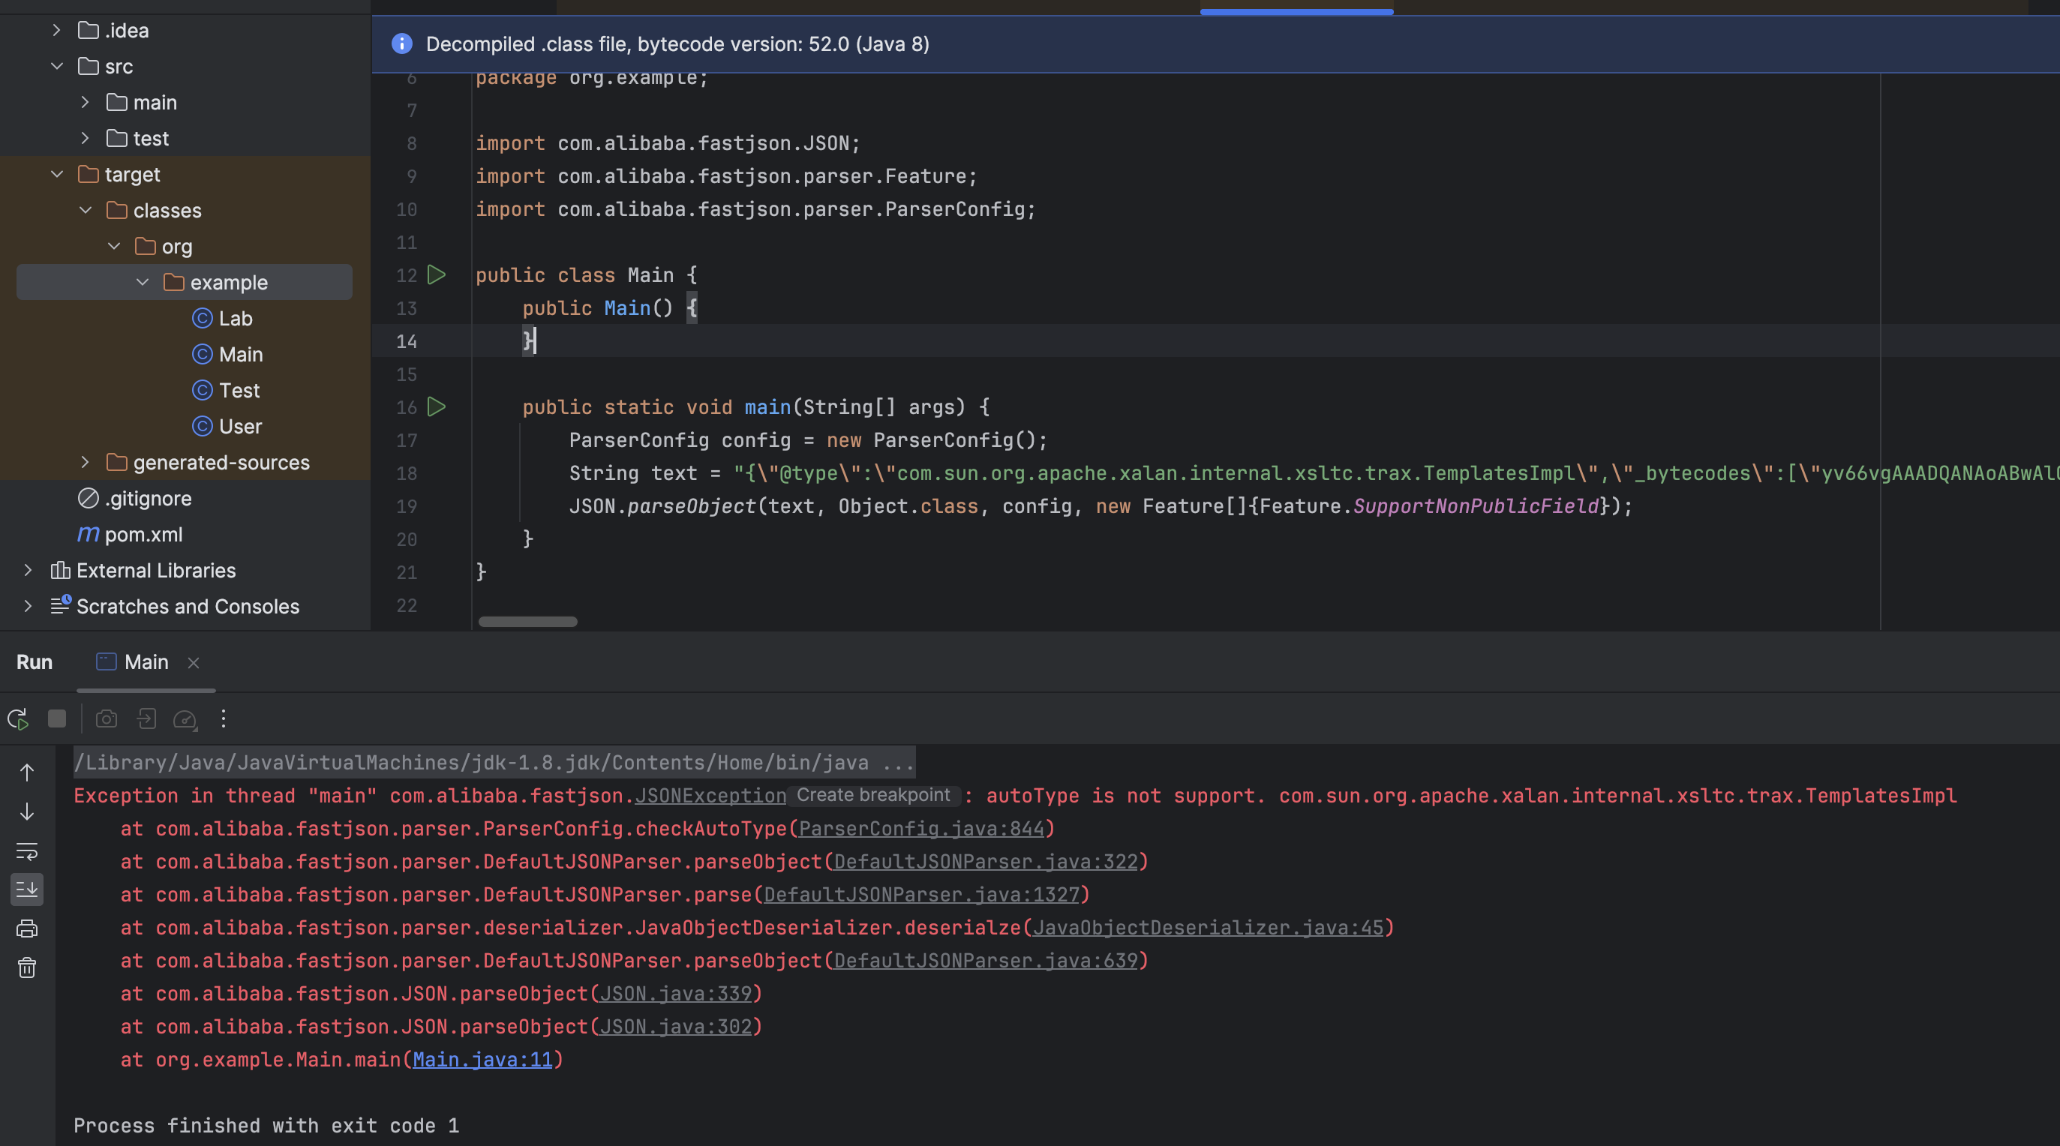Viewport: 2060px width, 1146px height.
Task: Clear console with the trash icon
Action: click(27, 968)
